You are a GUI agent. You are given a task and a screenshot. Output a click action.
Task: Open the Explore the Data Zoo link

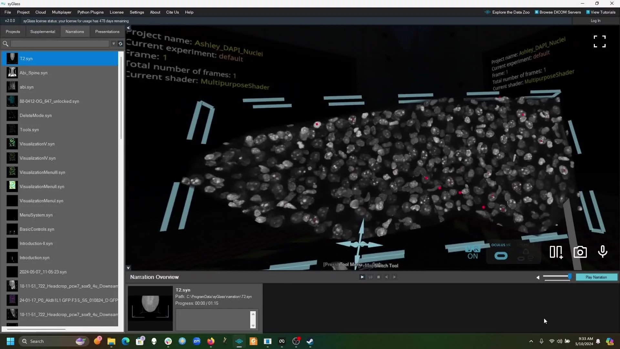coord(511,12)
